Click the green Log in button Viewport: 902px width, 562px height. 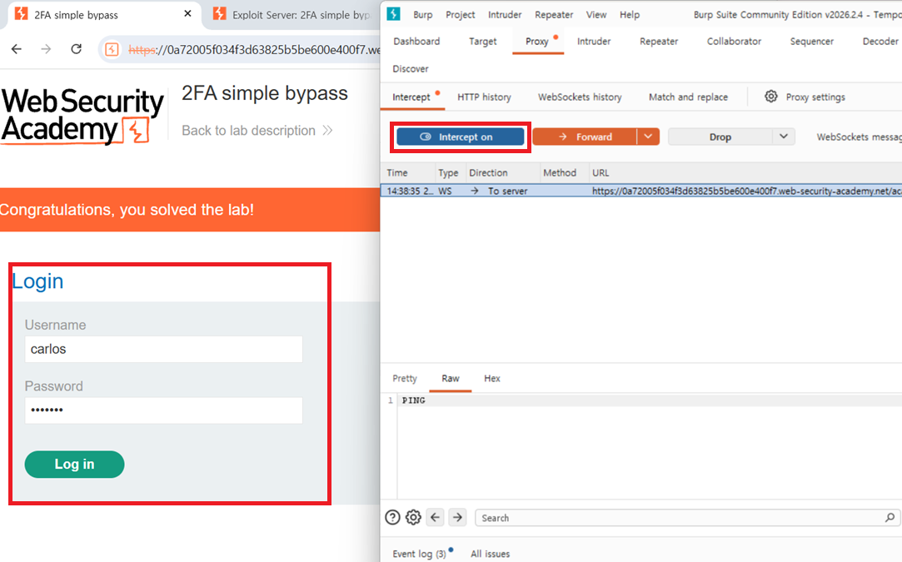pos(74,465)
